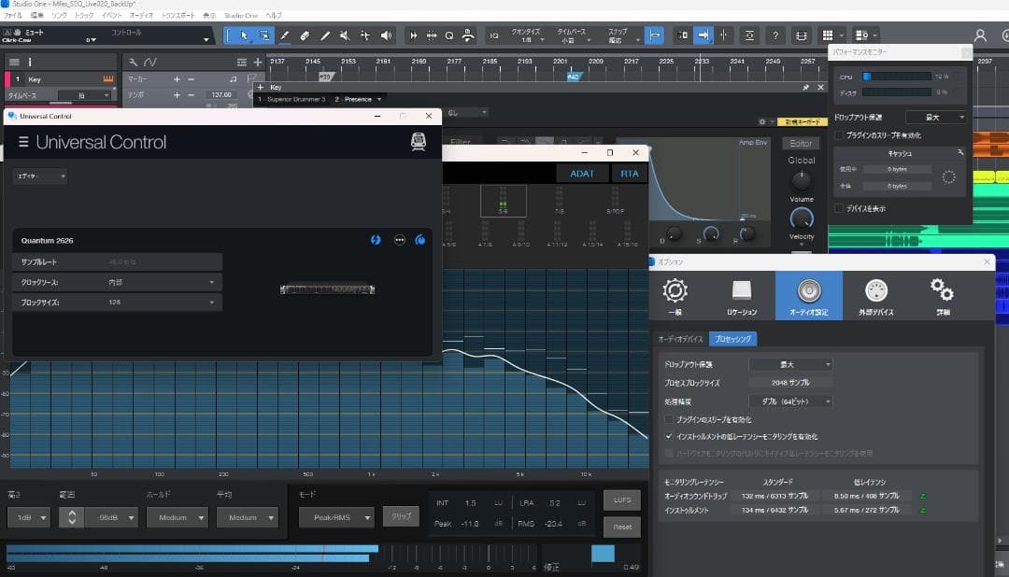
Task: Click the quantize Q icon in the toolbar
Action: tap(450, 35)
